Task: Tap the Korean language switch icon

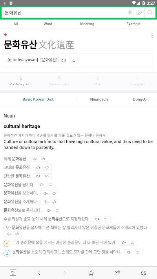Action: (x=13, y=273)
